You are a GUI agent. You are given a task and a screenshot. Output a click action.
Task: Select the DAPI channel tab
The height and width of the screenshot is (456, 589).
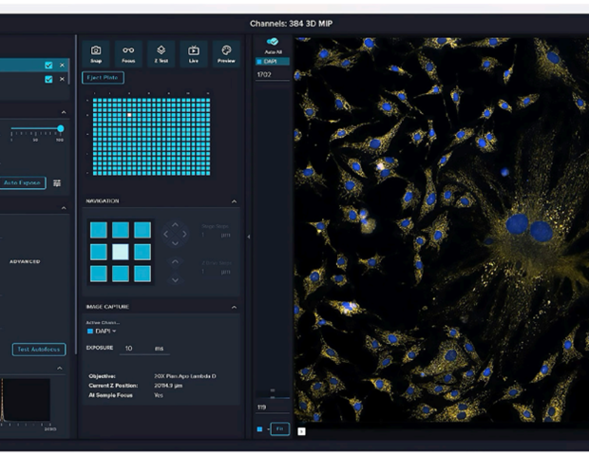point(273,62)
